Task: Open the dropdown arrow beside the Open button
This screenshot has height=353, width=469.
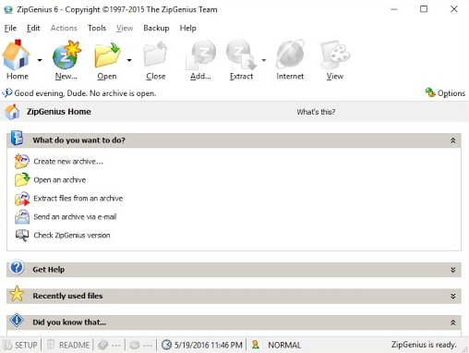Action: [x=129, y=60]
